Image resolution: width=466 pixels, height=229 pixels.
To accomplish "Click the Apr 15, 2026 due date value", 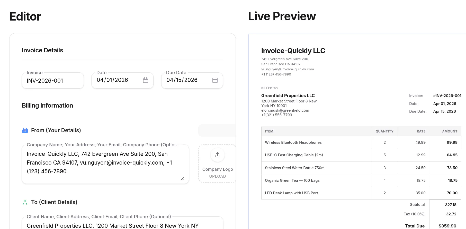I will [445, 111].
